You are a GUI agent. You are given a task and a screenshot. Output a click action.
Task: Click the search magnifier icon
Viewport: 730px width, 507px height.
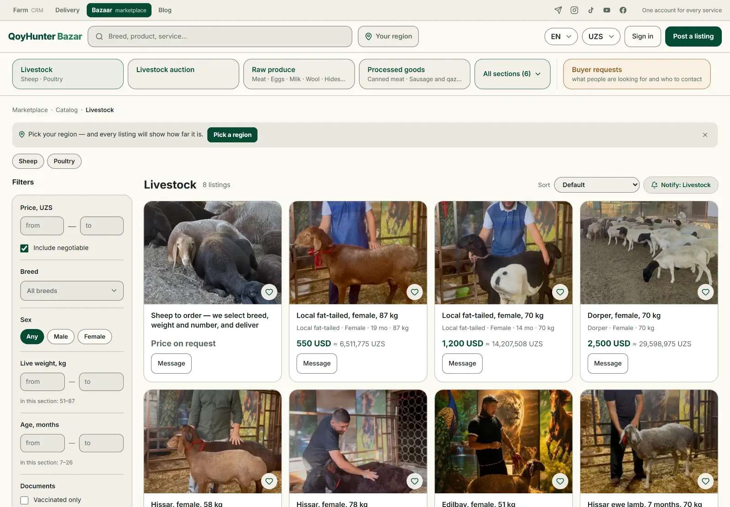pos(99,37)
